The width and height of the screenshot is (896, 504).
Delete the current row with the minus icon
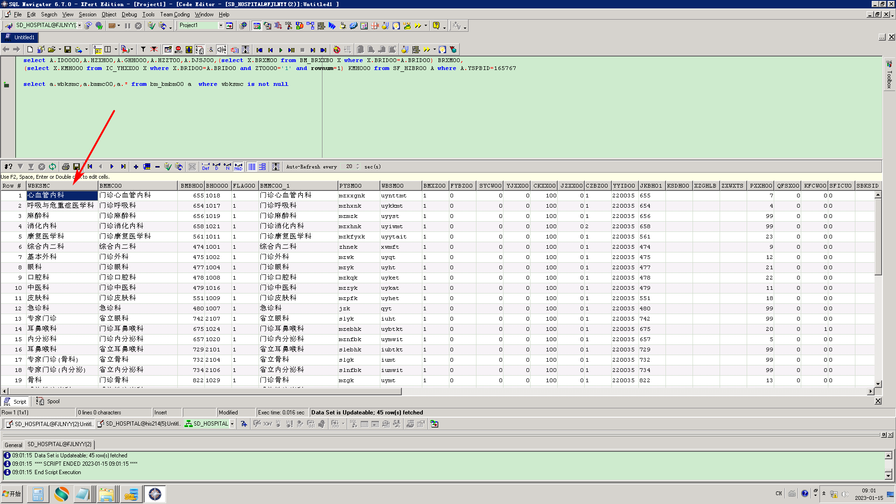pos(157,167)
